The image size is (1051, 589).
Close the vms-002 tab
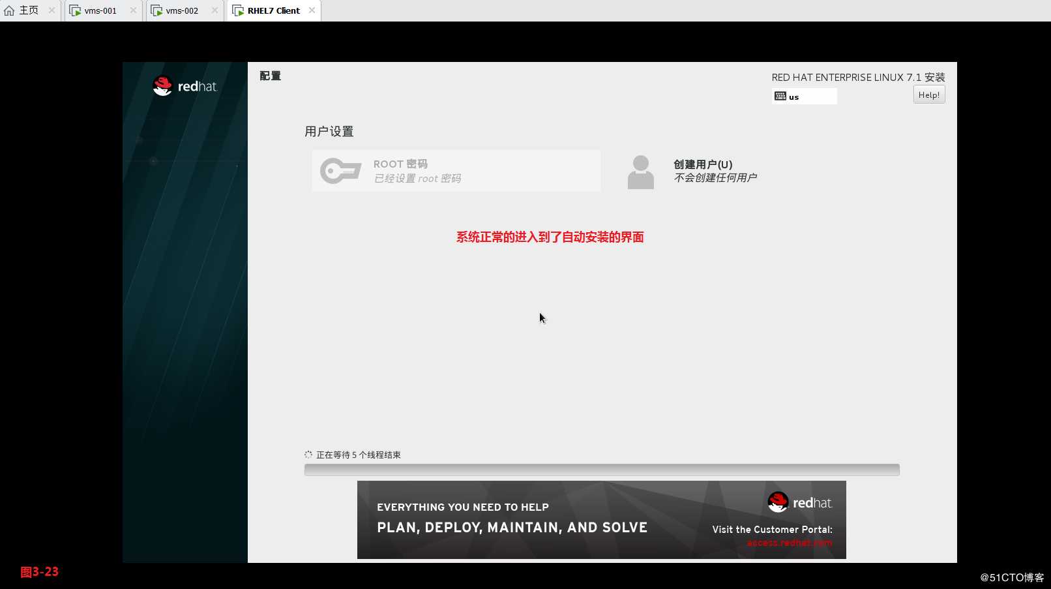tap(215, 10)
